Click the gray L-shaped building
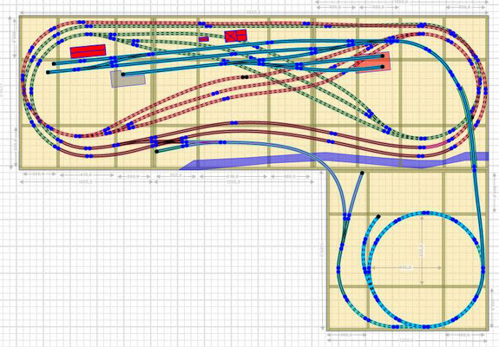 pyautogui.click(x=128, y=79)
